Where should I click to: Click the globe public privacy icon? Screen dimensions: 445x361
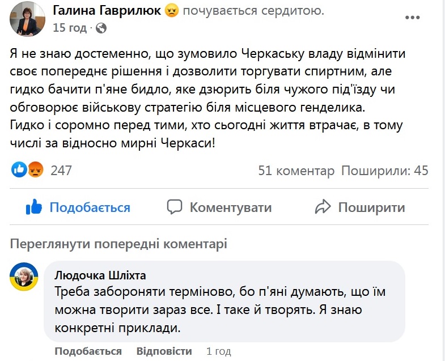(101, 27)
